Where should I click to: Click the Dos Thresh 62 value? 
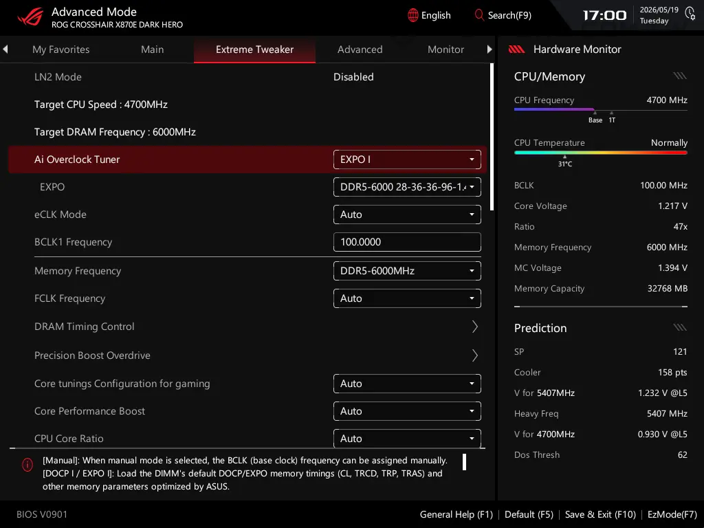point(683,455)
